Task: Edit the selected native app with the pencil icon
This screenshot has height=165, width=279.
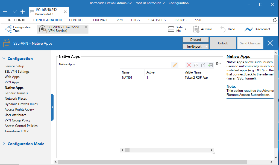Action: pos(175,65)
